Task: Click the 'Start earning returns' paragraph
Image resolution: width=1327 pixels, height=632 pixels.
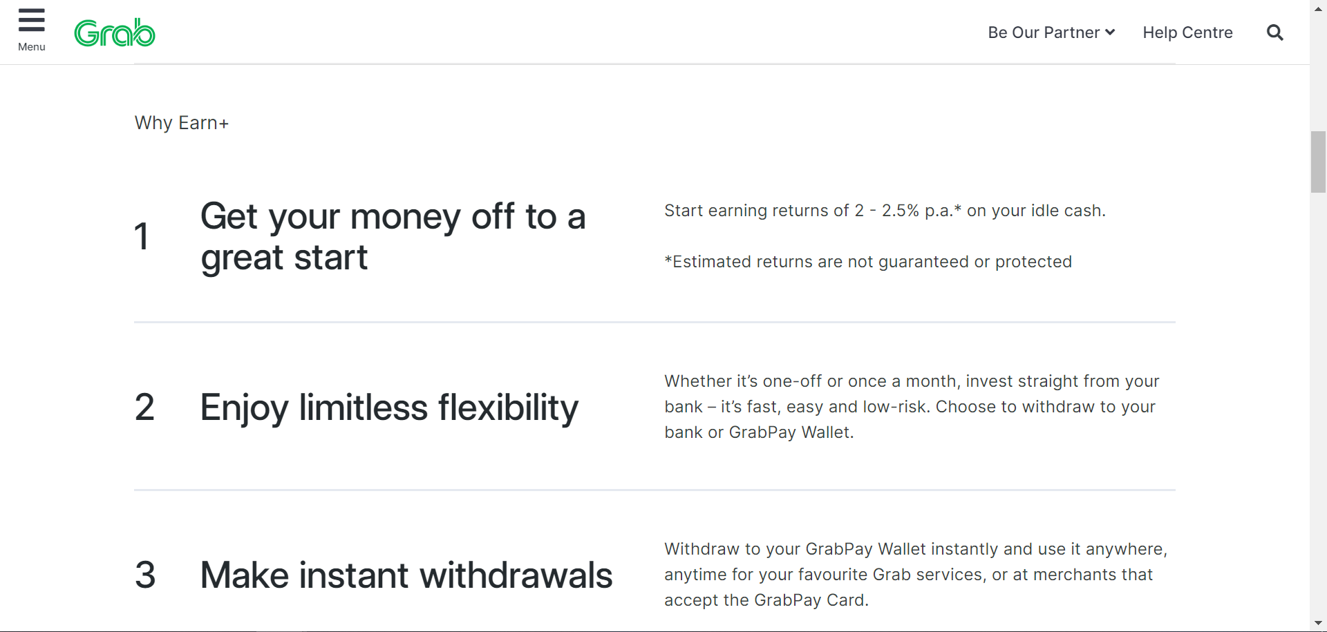Action: click(x=885, y=211)
